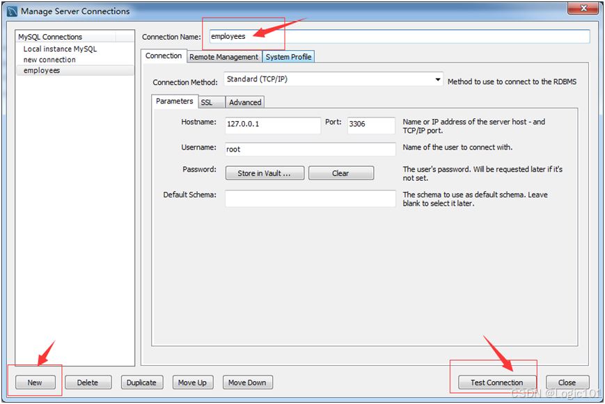Click the 'Connection Name:' label

tap(171, 37)
